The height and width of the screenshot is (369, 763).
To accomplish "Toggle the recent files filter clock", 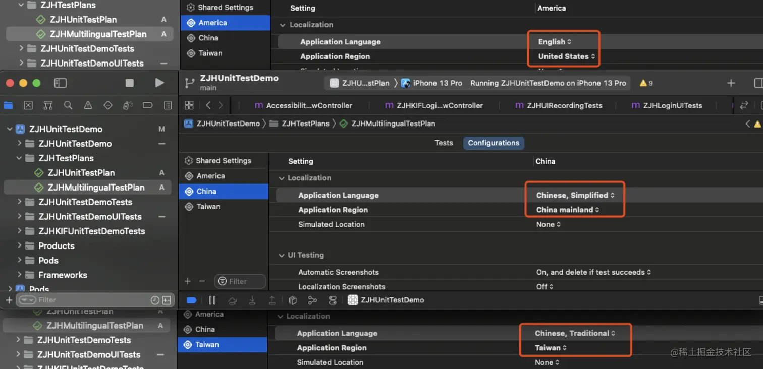I will pyautogui.click(x=155, y=300).
